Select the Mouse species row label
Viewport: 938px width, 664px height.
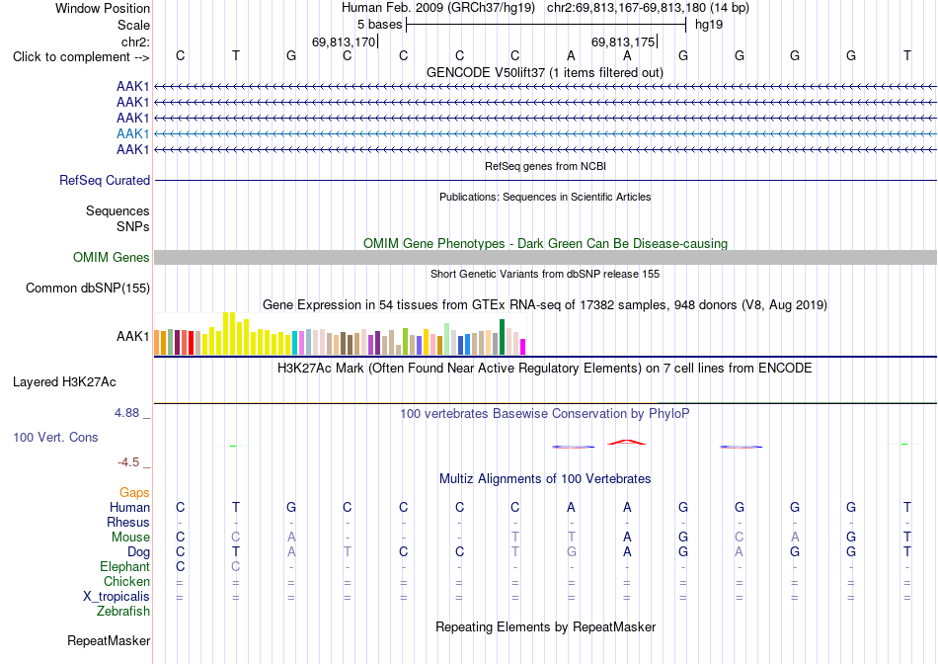coord(130,538)
